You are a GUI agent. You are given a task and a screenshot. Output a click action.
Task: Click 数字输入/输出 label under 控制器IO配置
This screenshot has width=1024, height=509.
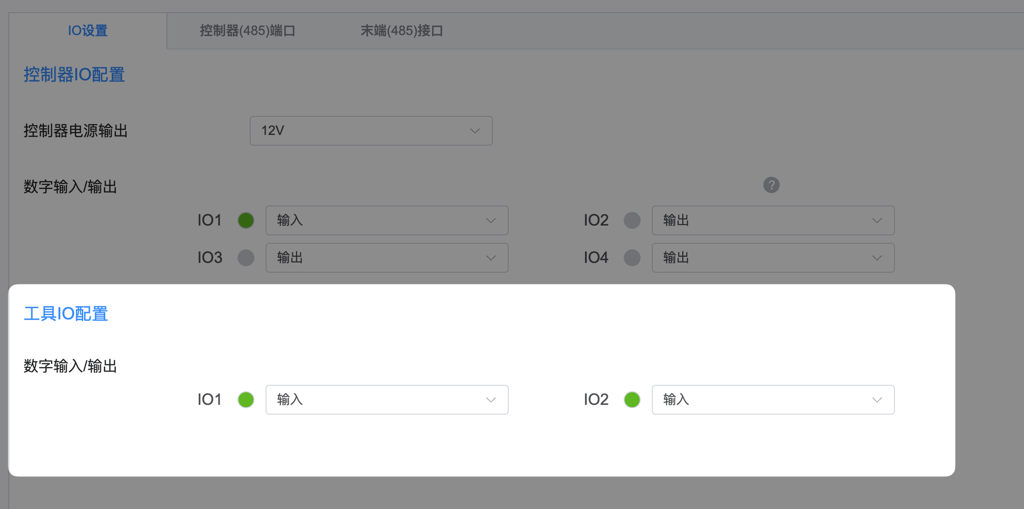click(70, 187)
